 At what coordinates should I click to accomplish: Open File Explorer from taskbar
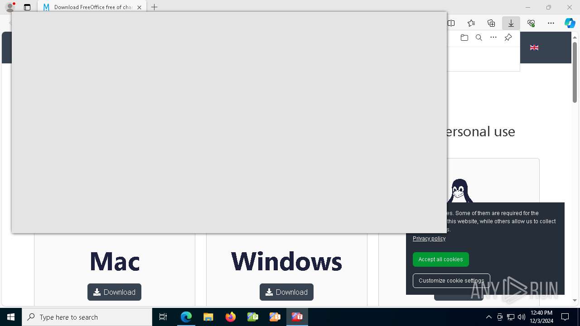[x=208, y=317]
